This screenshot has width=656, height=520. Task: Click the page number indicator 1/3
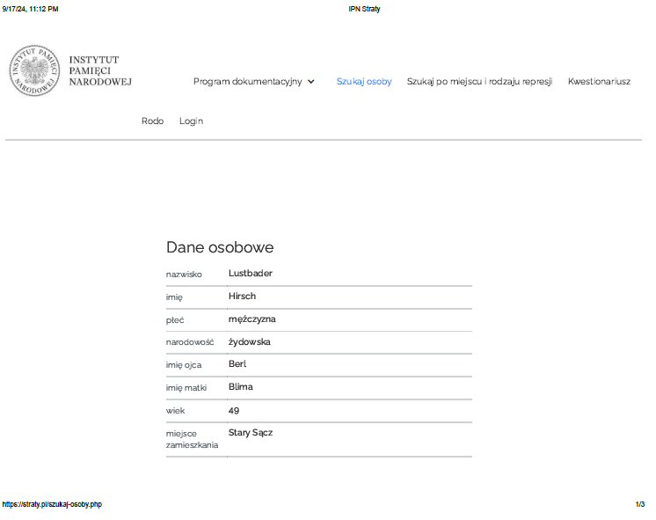coord(639,504)
